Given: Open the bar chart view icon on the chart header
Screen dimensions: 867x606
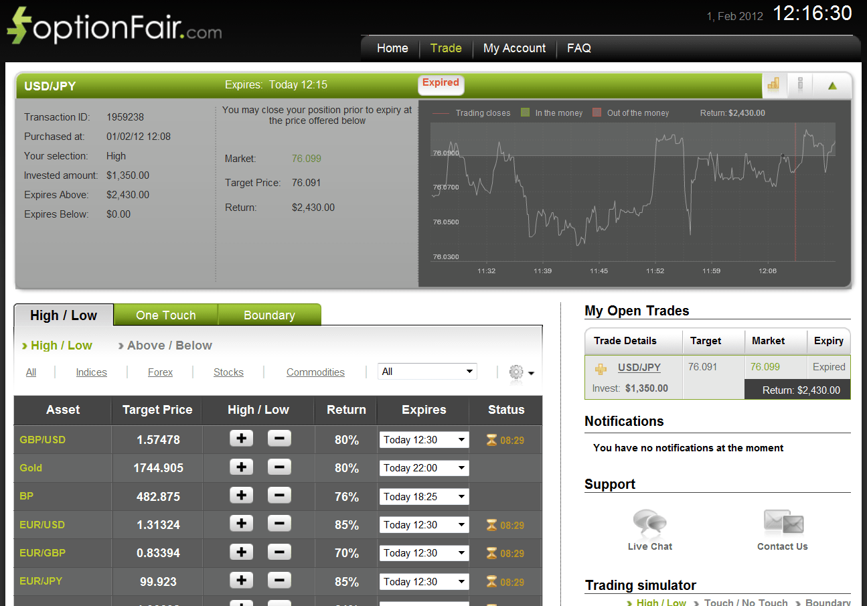Looking at the screenshot, I should point(774,85).
